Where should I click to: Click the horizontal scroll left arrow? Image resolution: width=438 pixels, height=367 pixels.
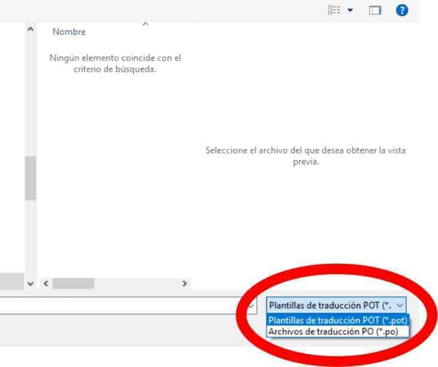pyautogui.click(x=46, y=283)
